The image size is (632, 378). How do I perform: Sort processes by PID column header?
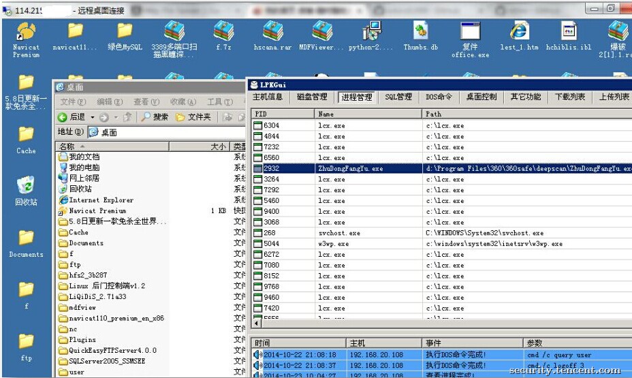pyautogui.click(x=283, y=114)
